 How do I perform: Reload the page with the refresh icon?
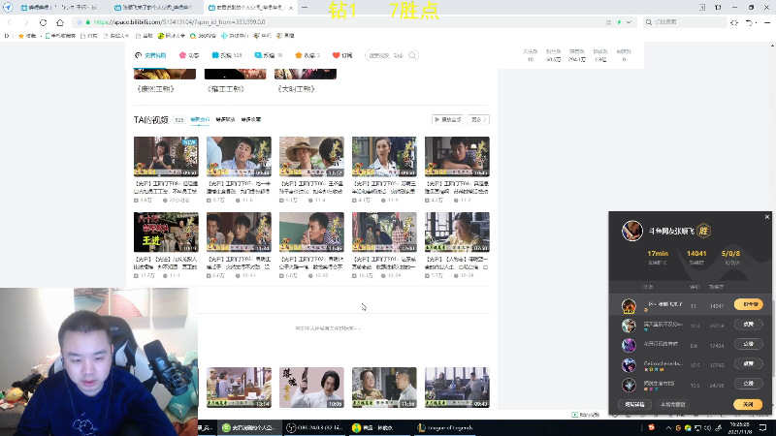pos(43,22)
